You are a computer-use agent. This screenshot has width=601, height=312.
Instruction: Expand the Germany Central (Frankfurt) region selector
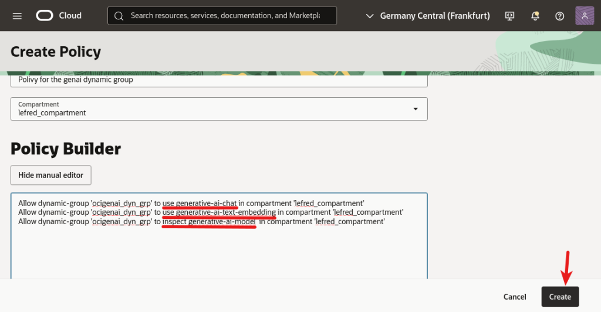(x=428, y=16)
